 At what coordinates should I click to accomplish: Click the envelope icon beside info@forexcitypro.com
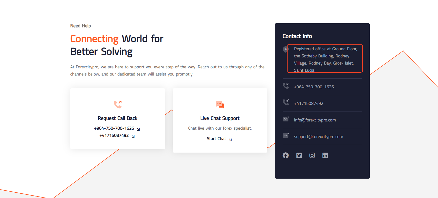point(286,119)
